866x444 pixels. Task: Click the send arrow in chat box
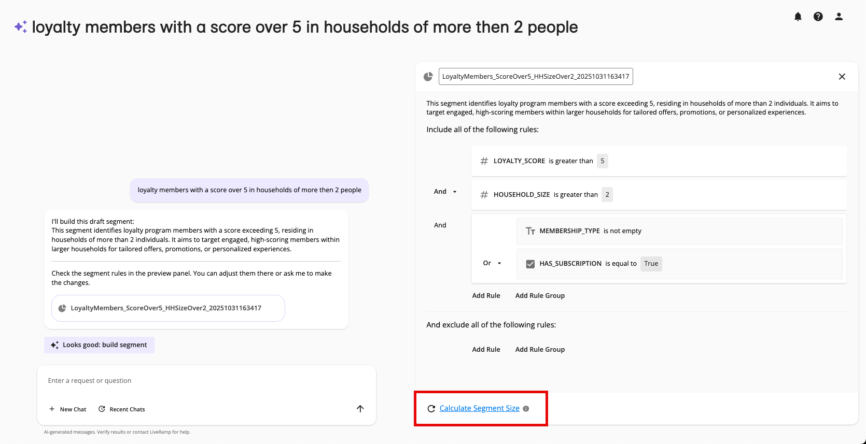coord(360,409)
